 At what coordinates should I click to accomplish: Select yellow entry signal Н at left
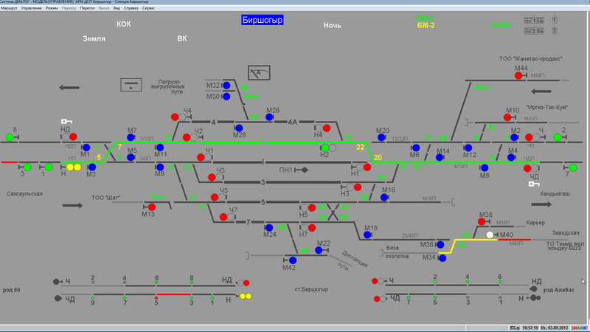click(x=74, y=167)
